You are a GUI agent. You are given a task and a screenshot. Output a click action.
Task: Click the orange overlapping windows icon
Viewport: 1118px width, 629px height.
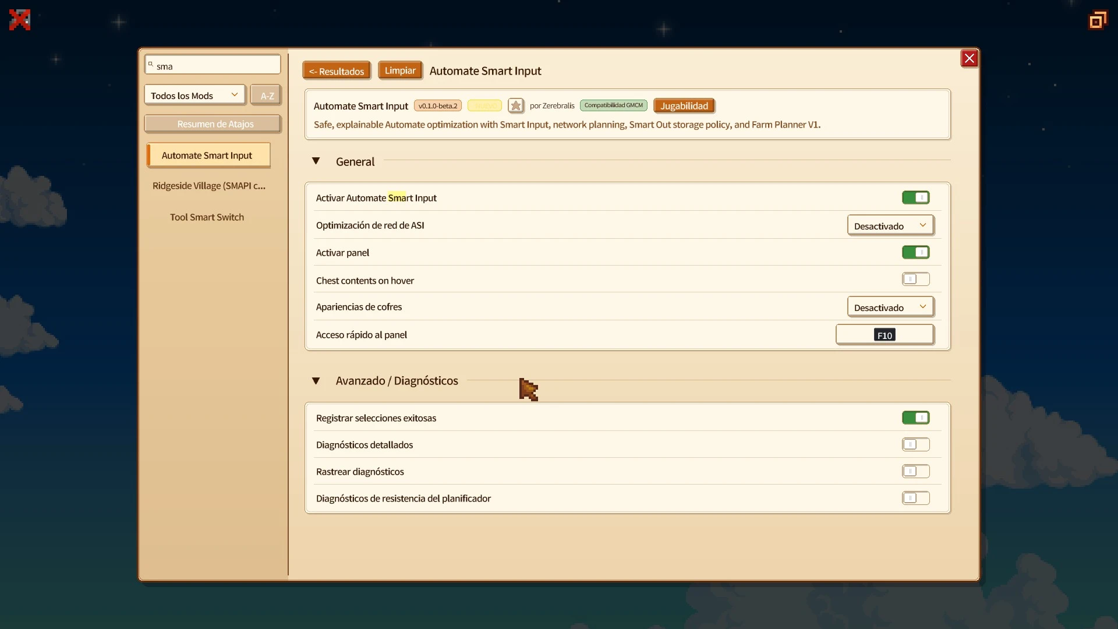point(1098,20)
